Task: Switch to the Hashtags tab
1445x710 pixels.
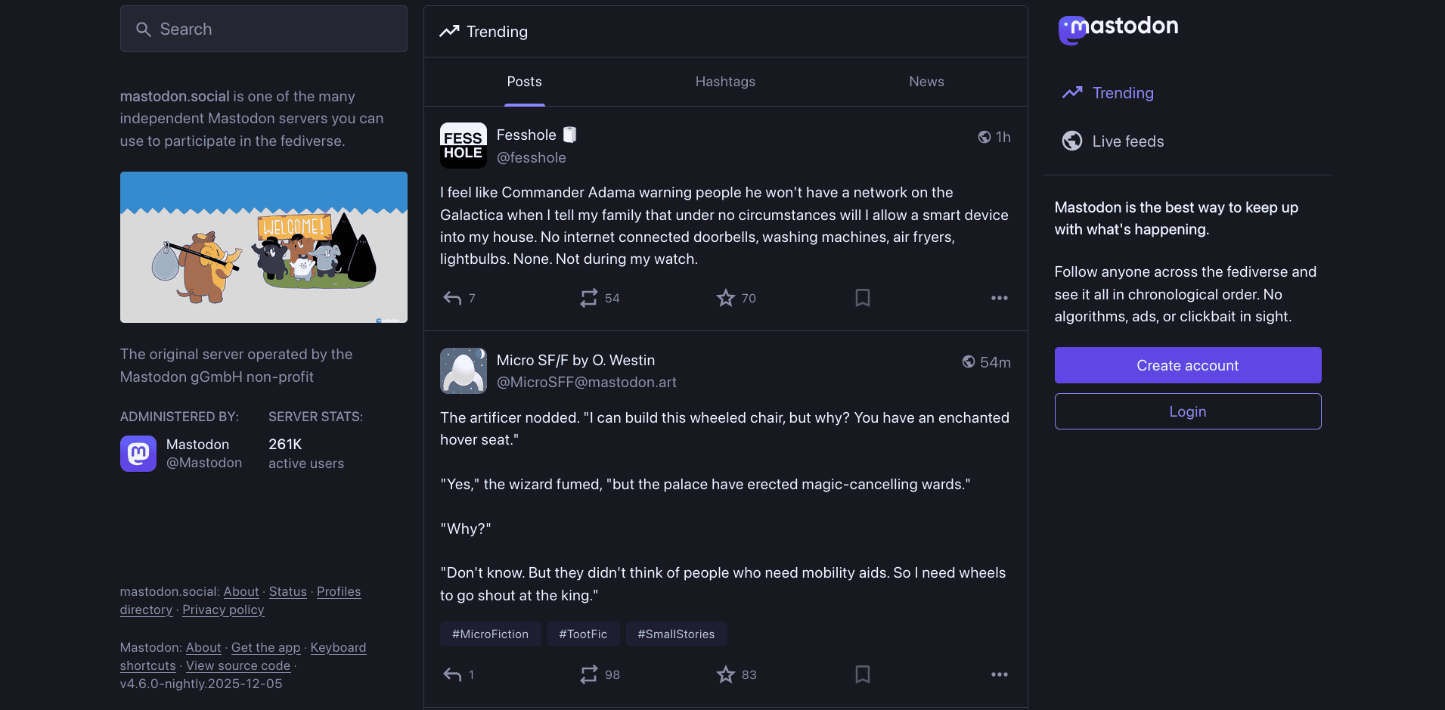Action: (724, 82)
